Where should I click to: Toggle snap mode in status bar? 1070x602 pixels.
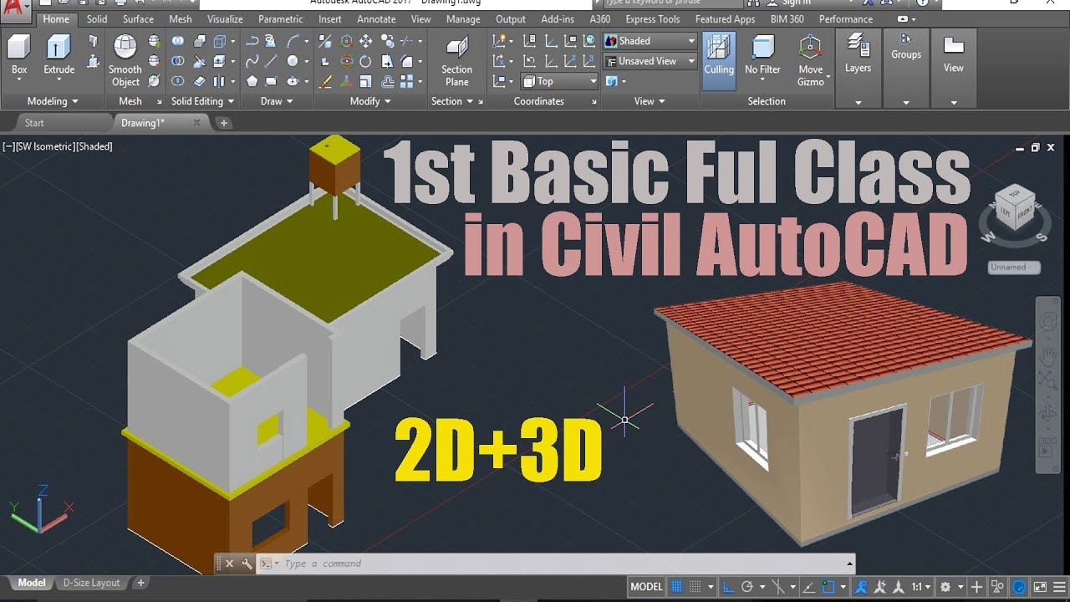(695, 587)
